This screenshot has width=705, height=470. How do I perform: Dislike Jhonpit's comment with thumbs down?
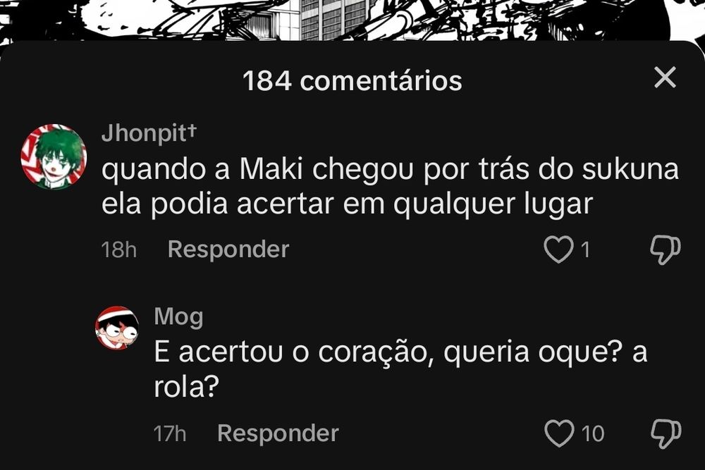(666, 250)
